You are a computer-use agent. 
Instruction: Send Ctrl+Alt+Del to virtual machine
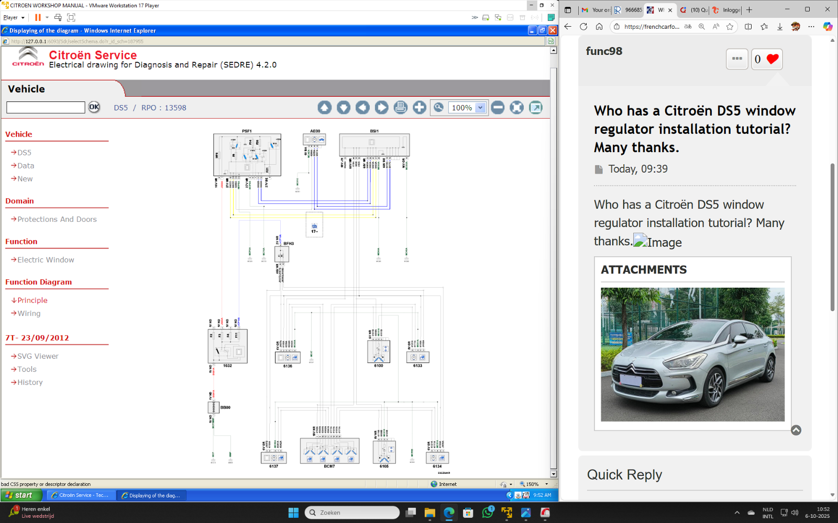58,17
